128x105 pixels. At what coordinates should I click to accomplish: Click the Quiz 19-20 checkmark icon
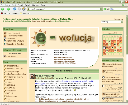coord(103,86)
